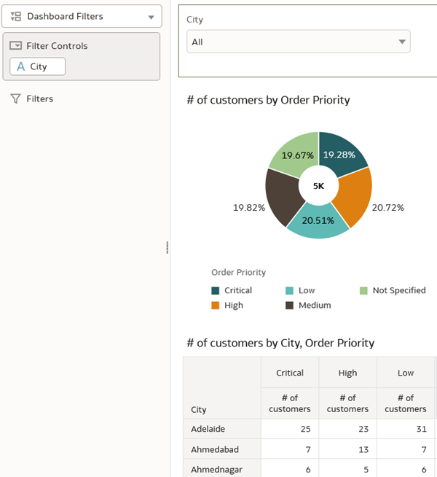Click the Critical legend color swatch
Image resolution: width=437 pixels, height=477 pixels.
(x=216, y=290)
